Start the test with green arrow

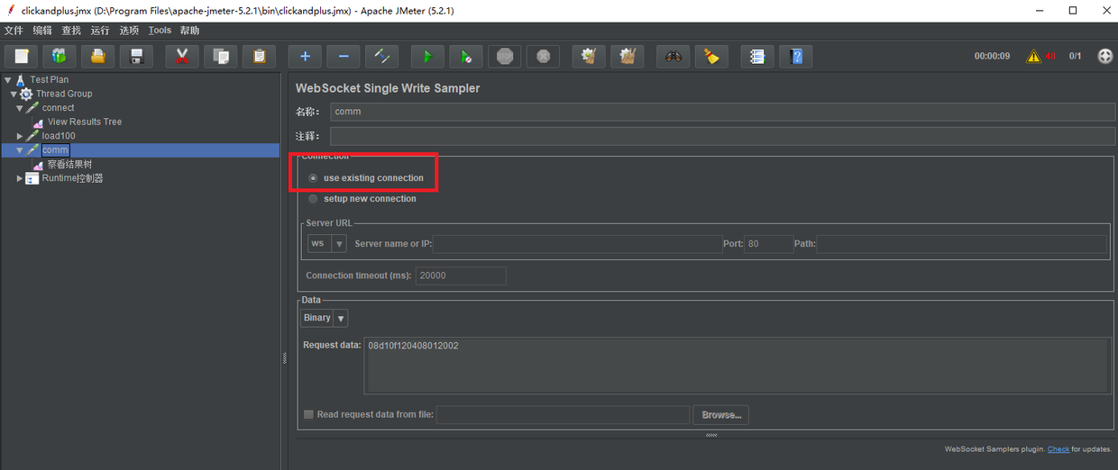coord(427,56)
